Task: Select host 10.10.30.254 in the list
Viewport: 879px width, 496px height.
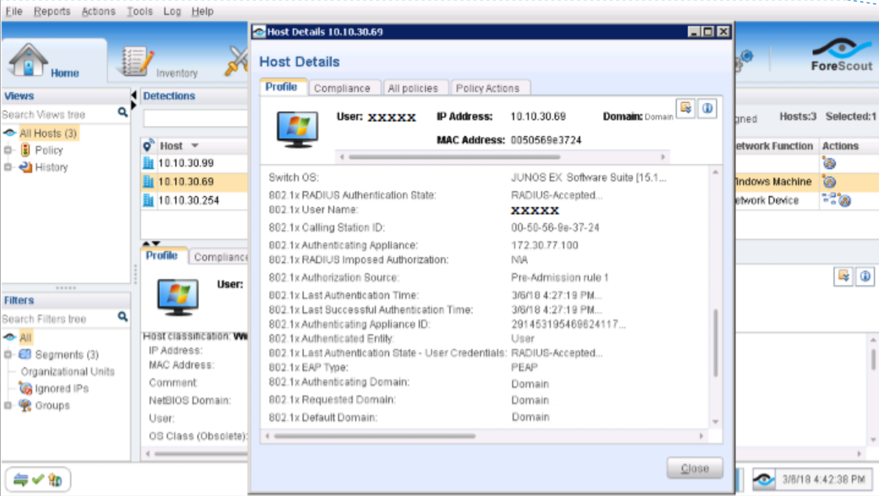Action: point(189,201)
